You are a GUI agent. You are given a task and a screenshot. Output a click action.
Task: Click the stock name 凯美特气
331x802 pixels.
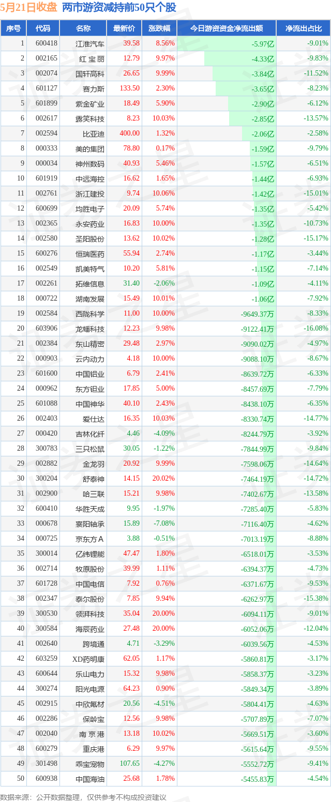tap(90, 269)
